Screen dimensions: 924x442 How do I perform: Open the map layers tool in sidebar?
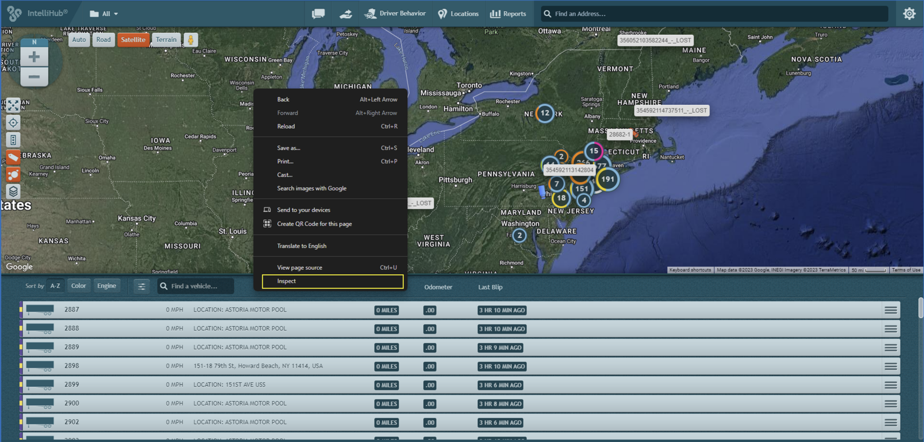click(13, 192)
